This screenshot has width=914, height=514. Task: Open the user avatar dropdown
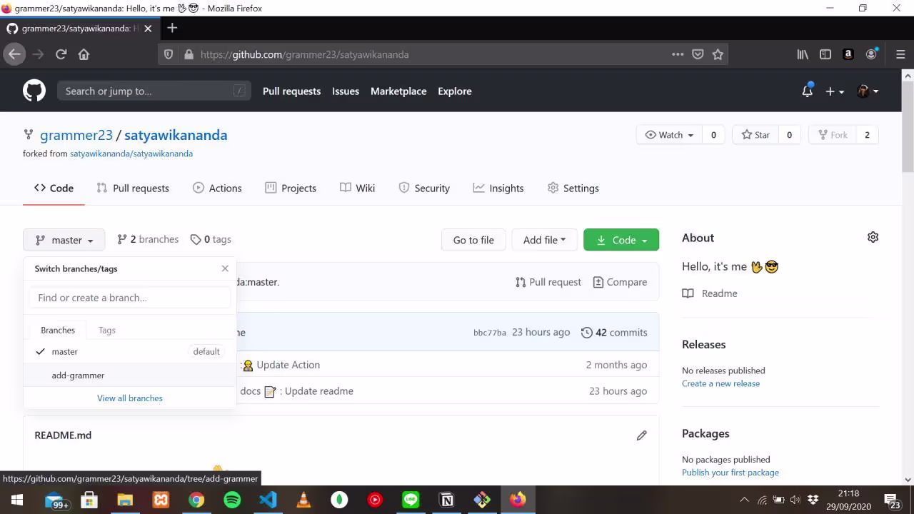click(868, 91)
